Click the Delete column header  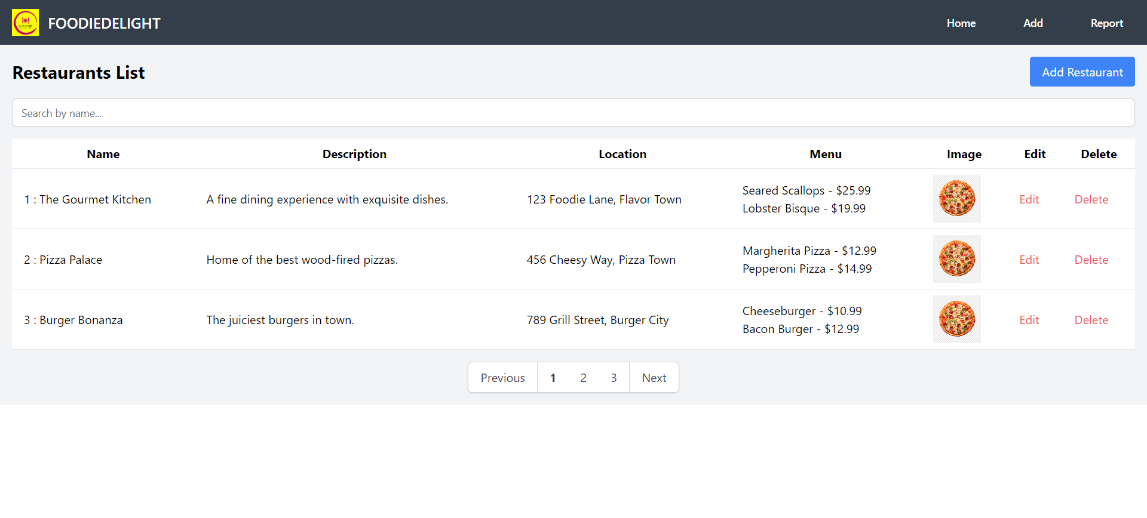1099,154
